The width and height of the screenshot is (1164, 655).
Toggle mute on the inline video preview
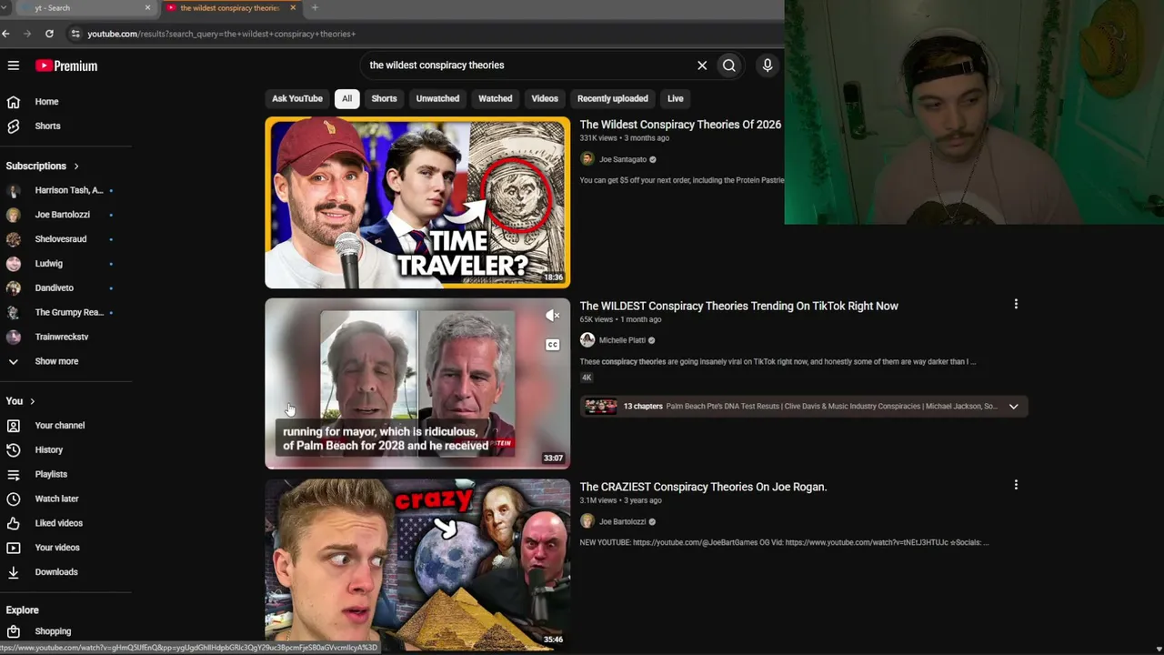point(552,316)
